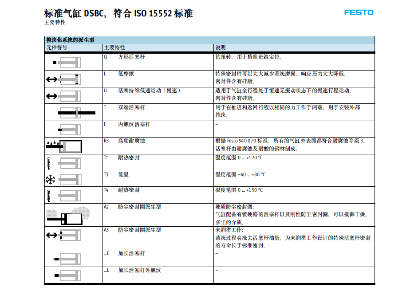Click the cell '...L 加长活塞杆外螺纹'
The height and width of the screenshot is (307, 414).
[132, 270]
